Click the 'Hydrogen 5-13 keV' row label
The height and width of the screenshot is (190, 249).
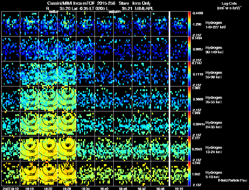214,175
